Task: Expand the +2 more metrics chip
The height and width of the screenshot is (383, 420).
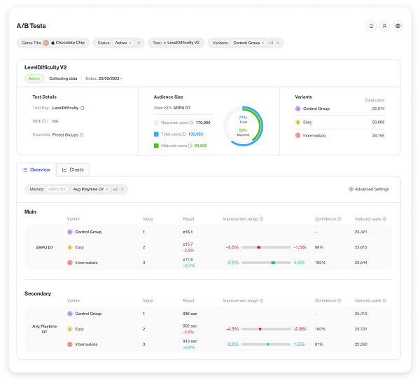Action: (x=115, y=189)
